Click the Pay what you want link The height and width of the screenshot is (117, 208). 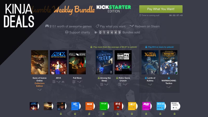point(113,27)
